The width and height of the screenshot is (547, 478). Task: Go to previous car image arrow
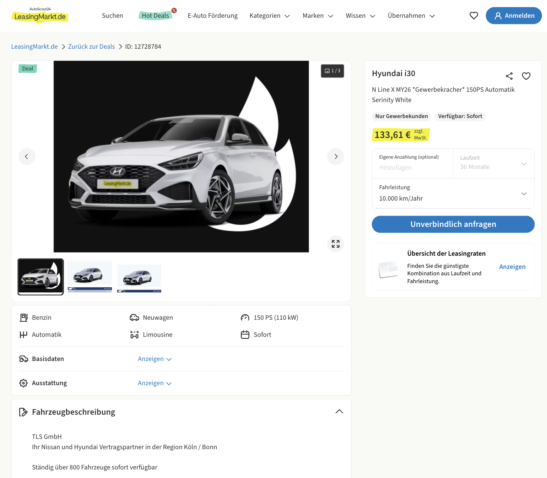(x=27, y=156)
